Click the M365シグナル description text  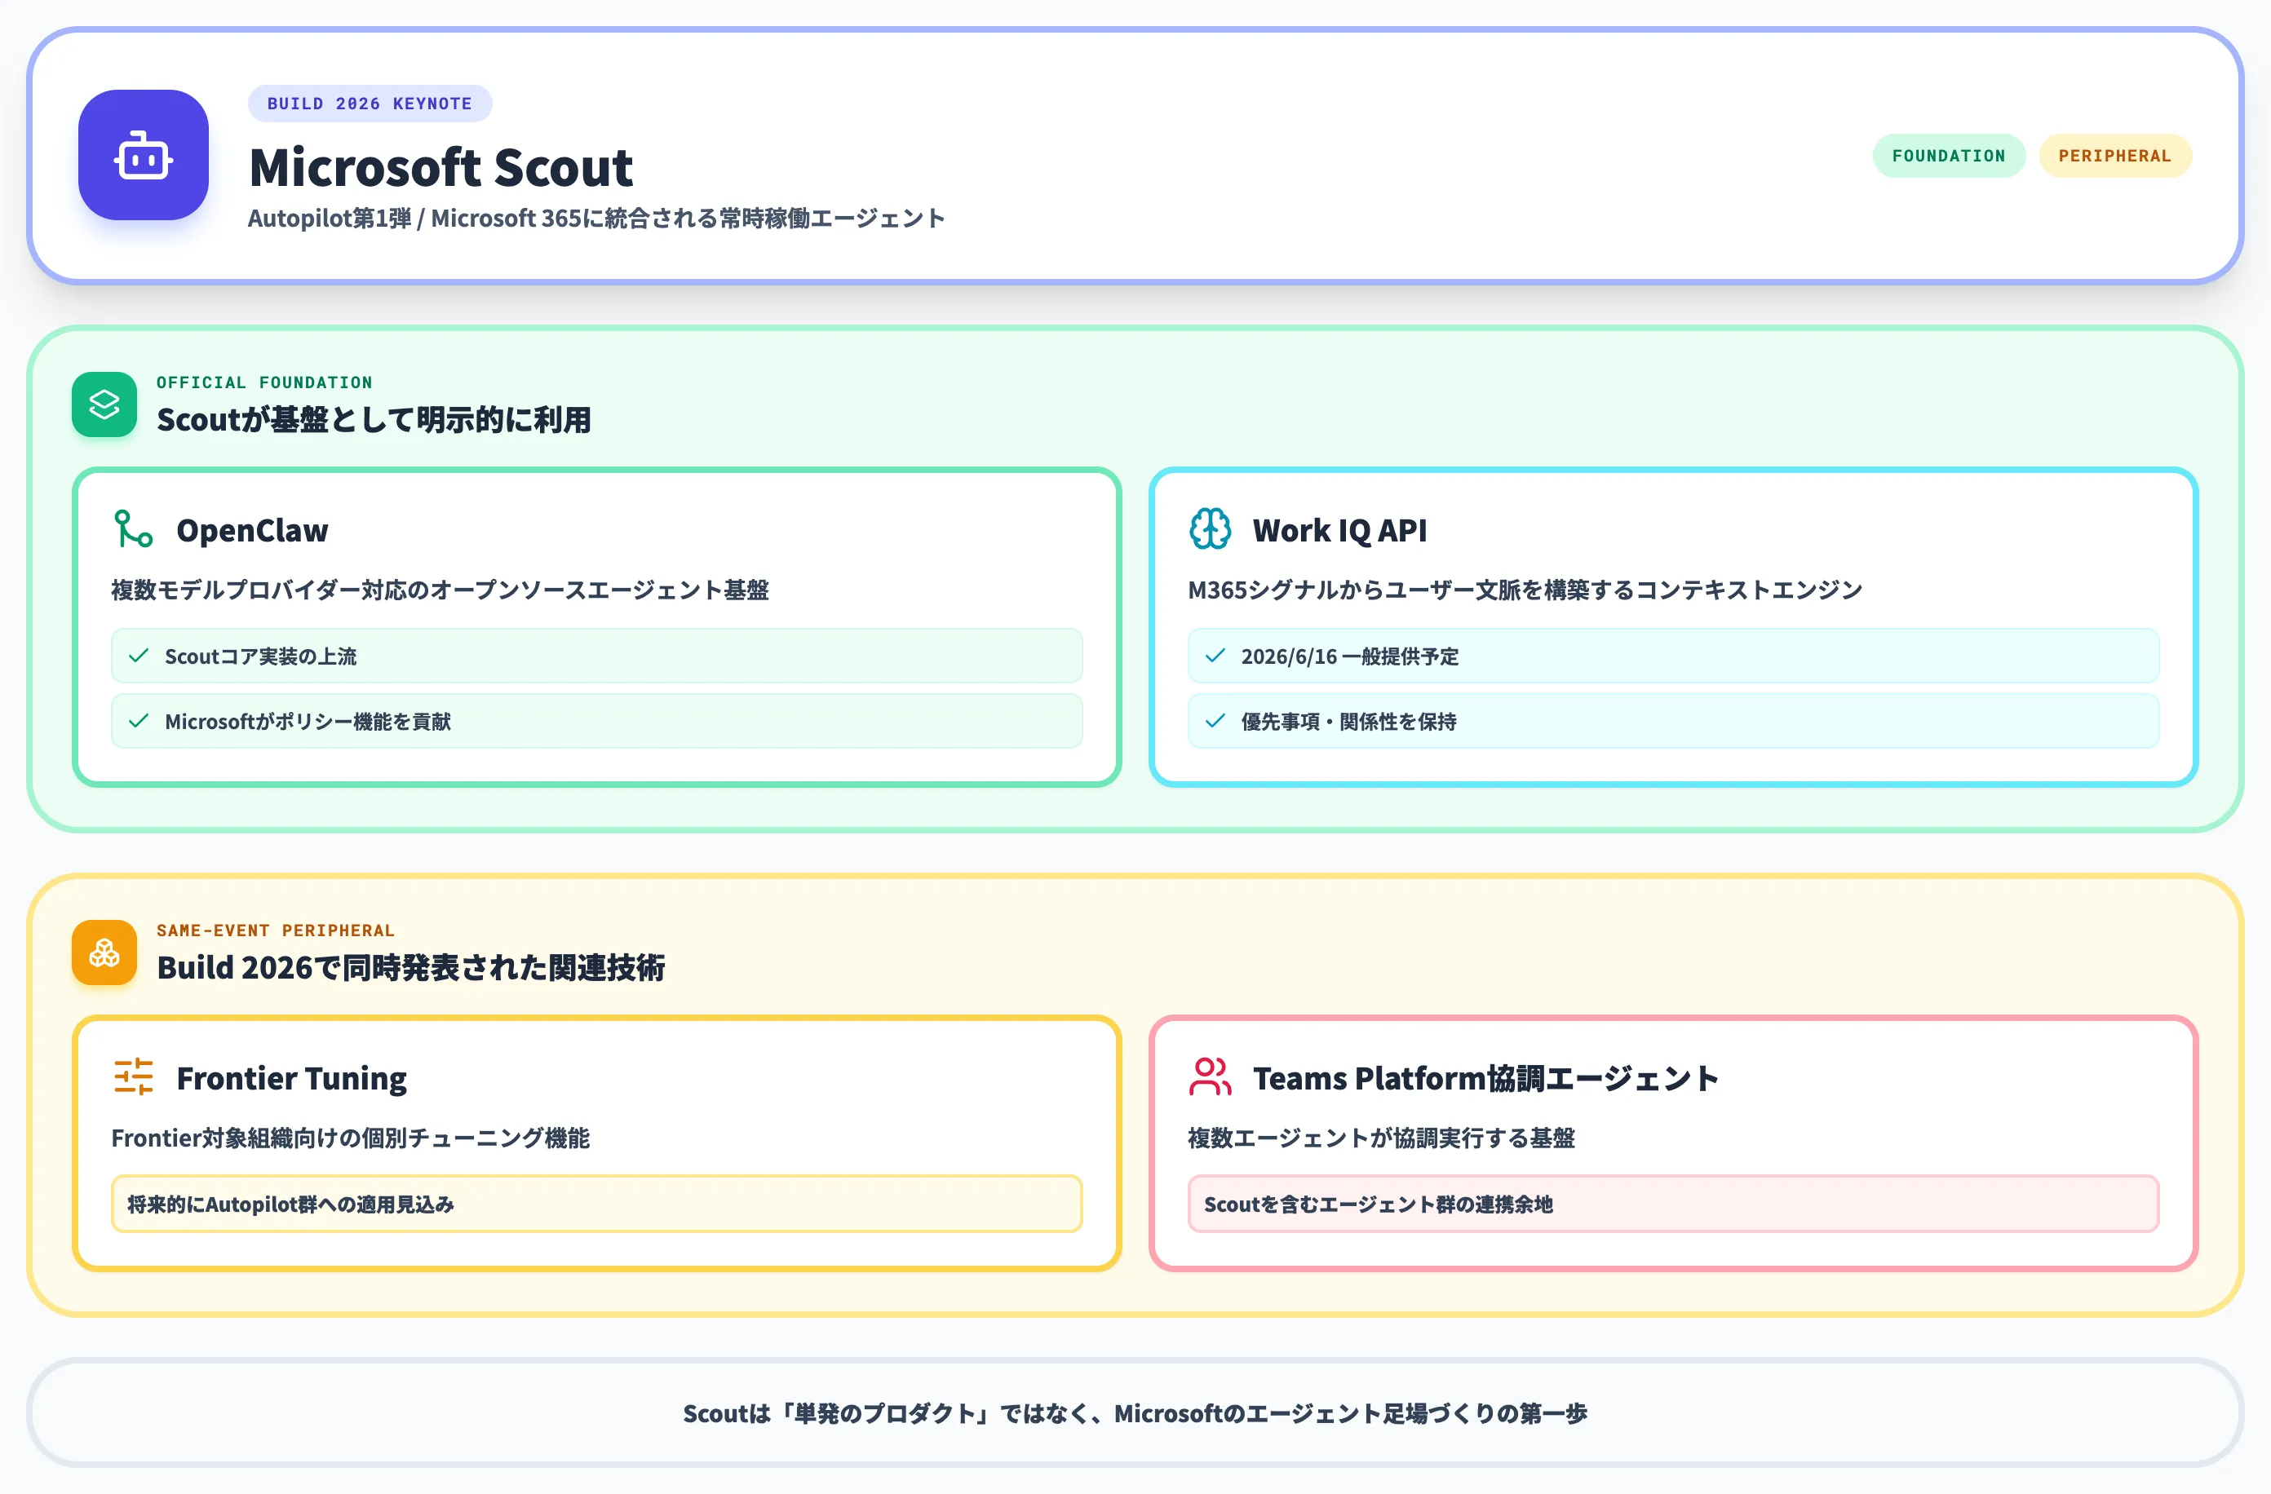tap(1525, 590)
